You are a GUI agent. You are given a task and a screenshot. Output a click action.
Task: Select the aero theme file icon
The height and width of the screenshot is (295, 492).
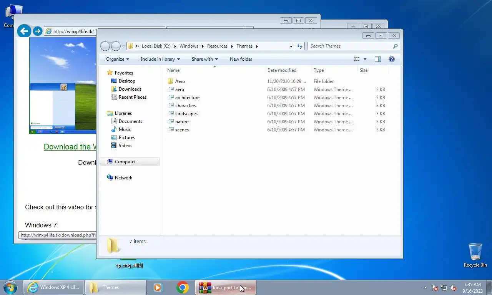[x=171, y=89]
